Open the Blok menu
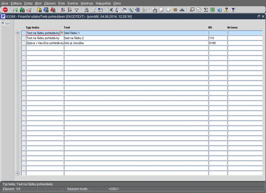Screen dimensions: 266x193 click(38, 3)
